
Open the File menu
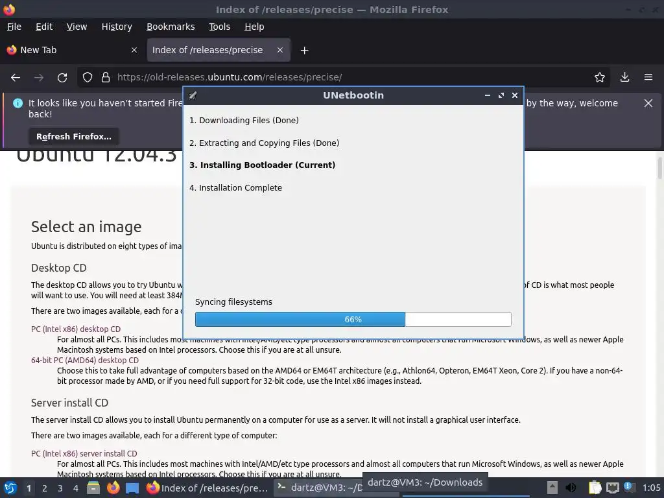14,27
